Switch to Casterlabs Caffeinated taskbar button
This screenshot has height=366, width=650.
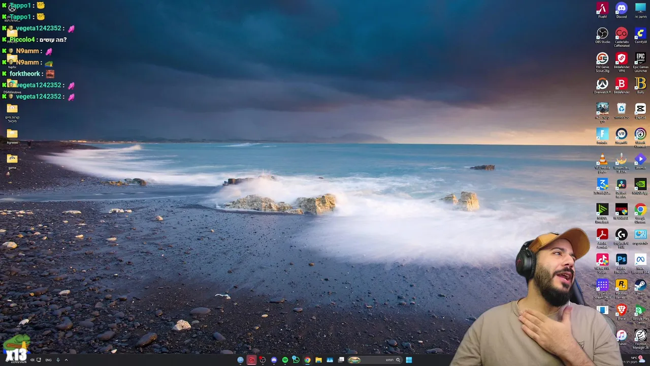(x=251, y=360)
